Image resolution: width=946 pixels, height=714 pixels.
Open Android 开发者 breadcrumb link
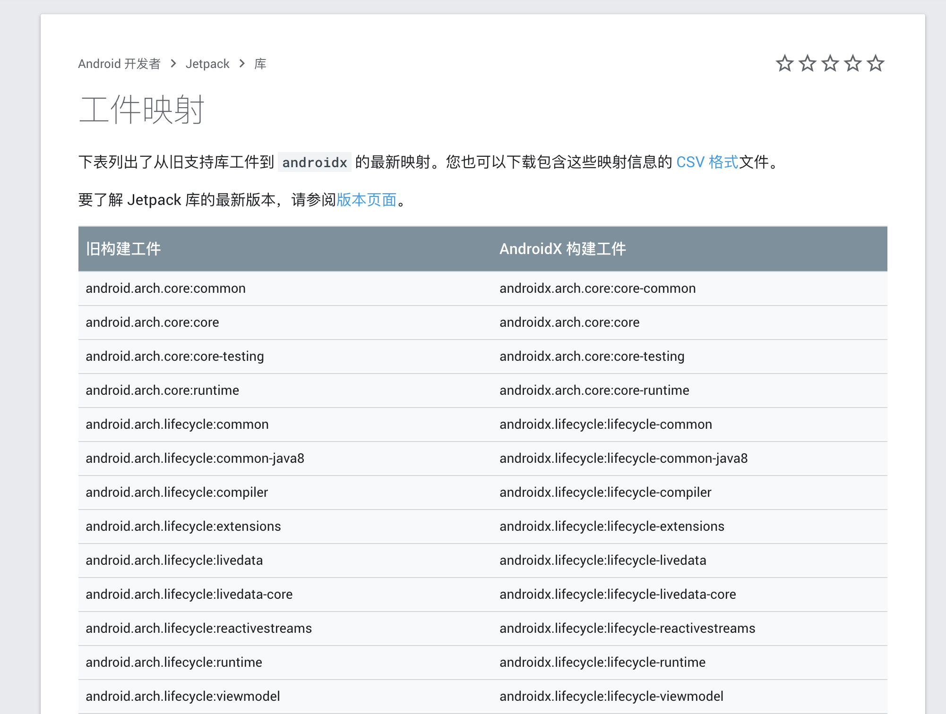point(119,64)
